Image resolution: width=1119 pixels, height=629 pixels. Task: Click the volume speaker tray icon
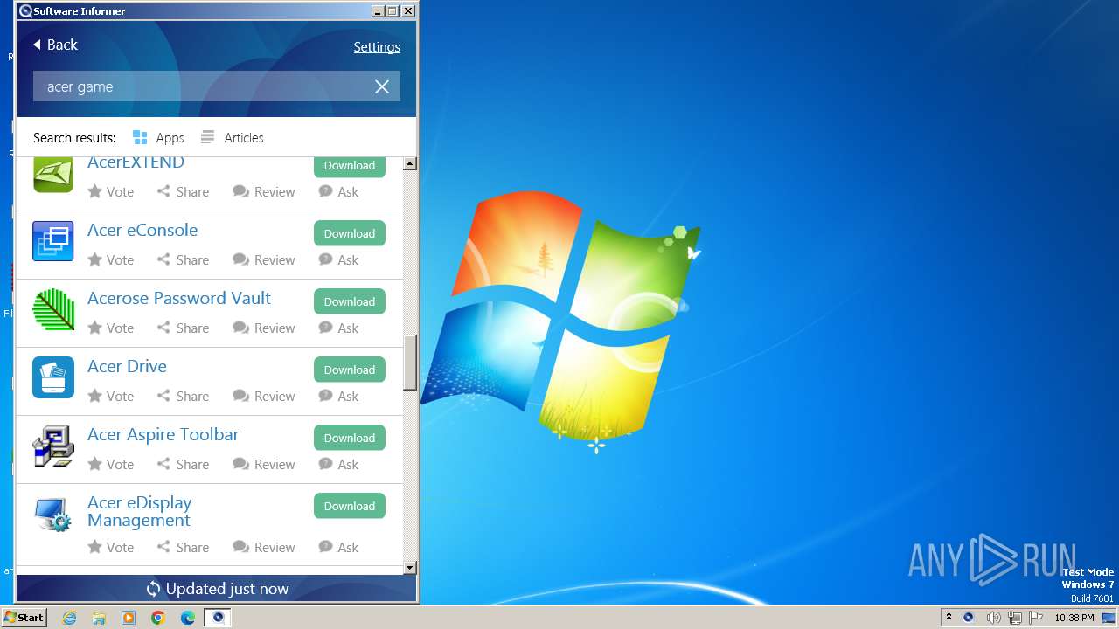993,618
